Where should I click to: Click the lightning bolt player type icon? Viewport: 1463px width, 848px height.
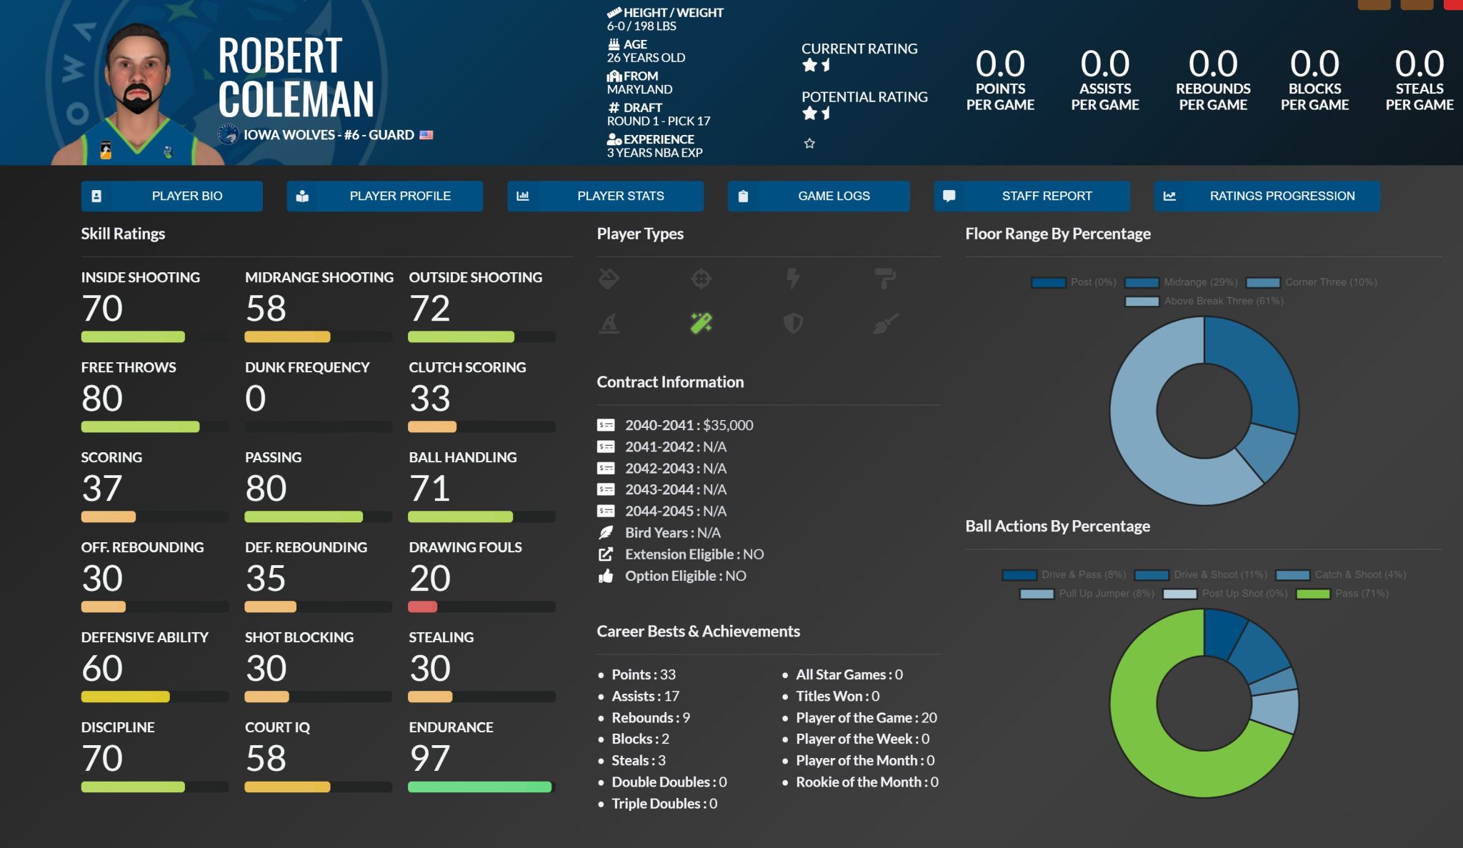[793, 278]
